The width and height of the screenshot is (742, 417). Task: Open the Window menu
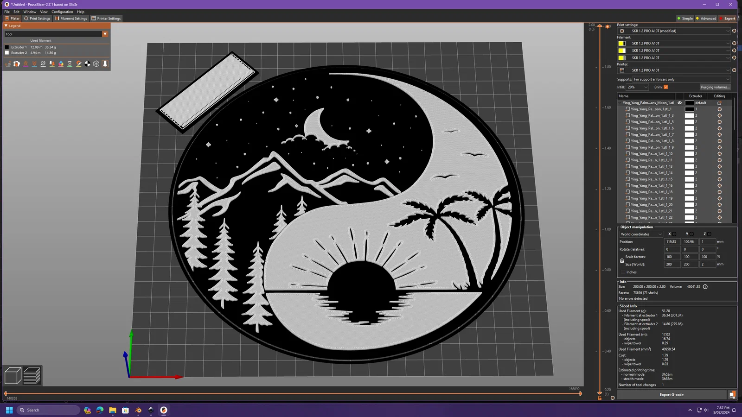30,12
